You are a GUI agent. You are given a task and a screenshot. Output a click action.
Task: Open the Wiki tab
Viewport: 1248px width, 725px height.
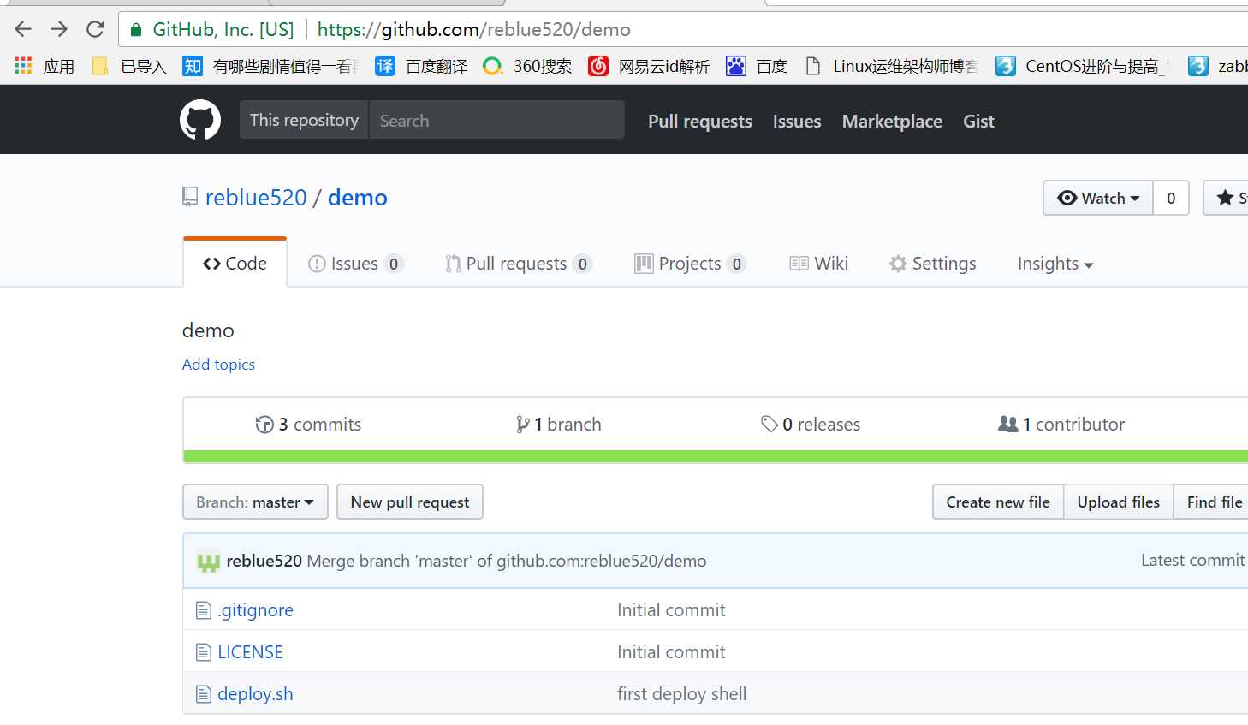(819, 264)
